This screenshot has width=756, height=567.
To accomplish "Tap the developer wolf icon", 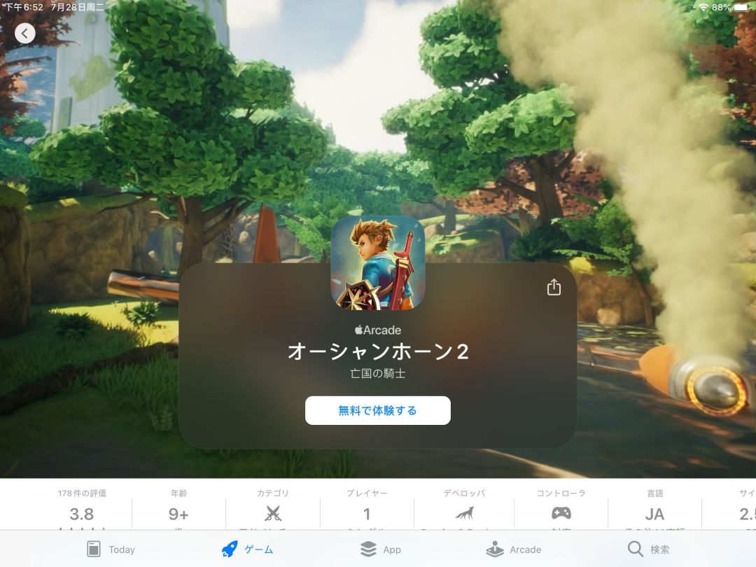I will (465, 513).
